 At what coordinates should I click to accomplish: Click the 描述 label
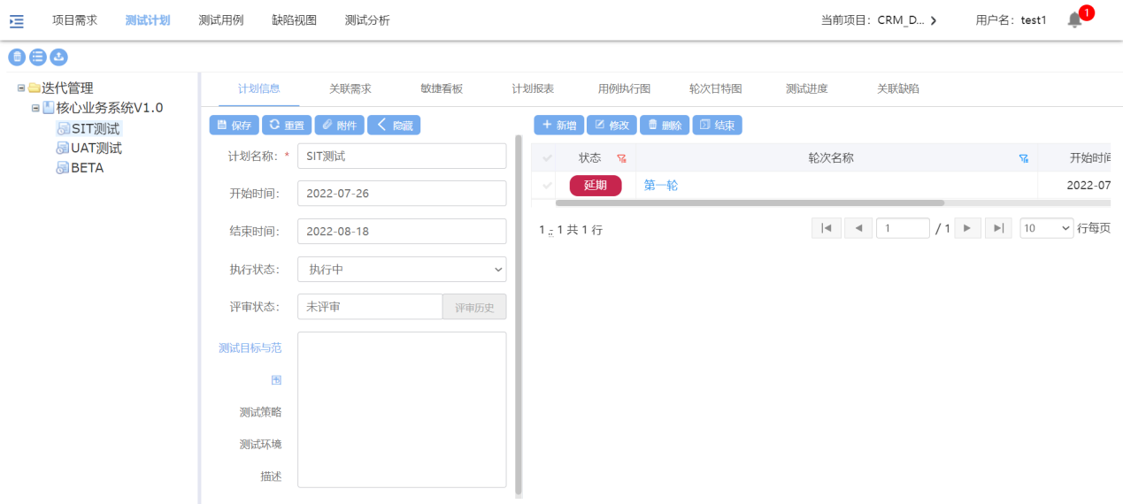click(271, 476)
